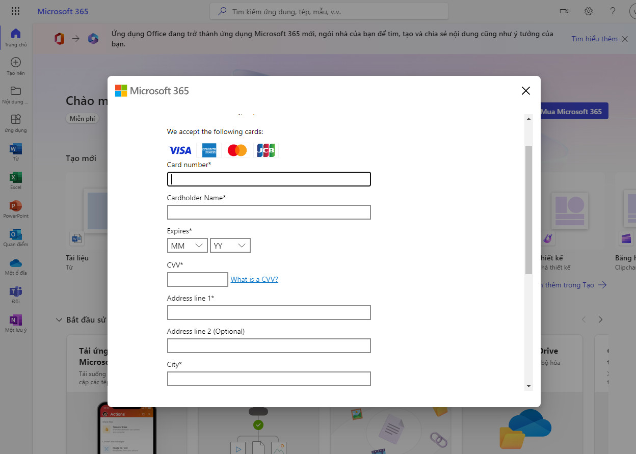Launch Word from the sidebar
The image size is (636, 454).
tap(16, 149)
